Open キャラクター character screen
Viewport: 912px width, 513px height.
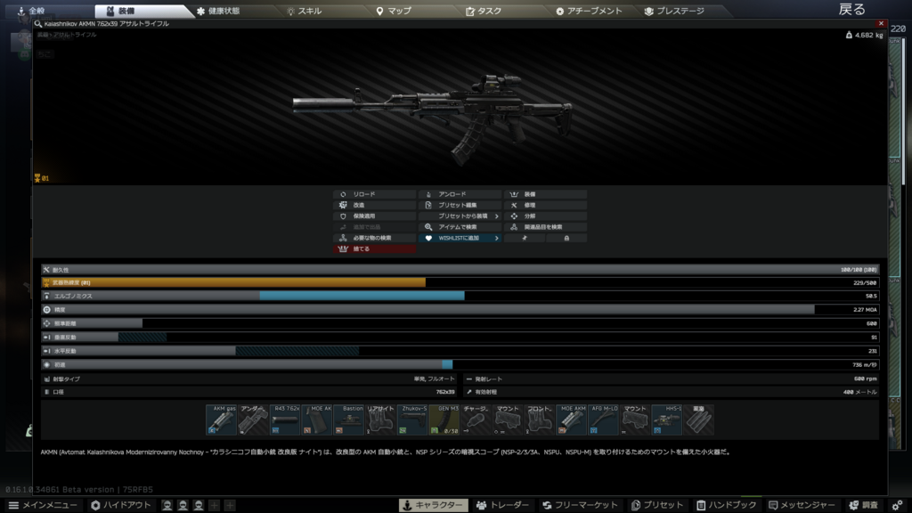(x=434, y=506)
